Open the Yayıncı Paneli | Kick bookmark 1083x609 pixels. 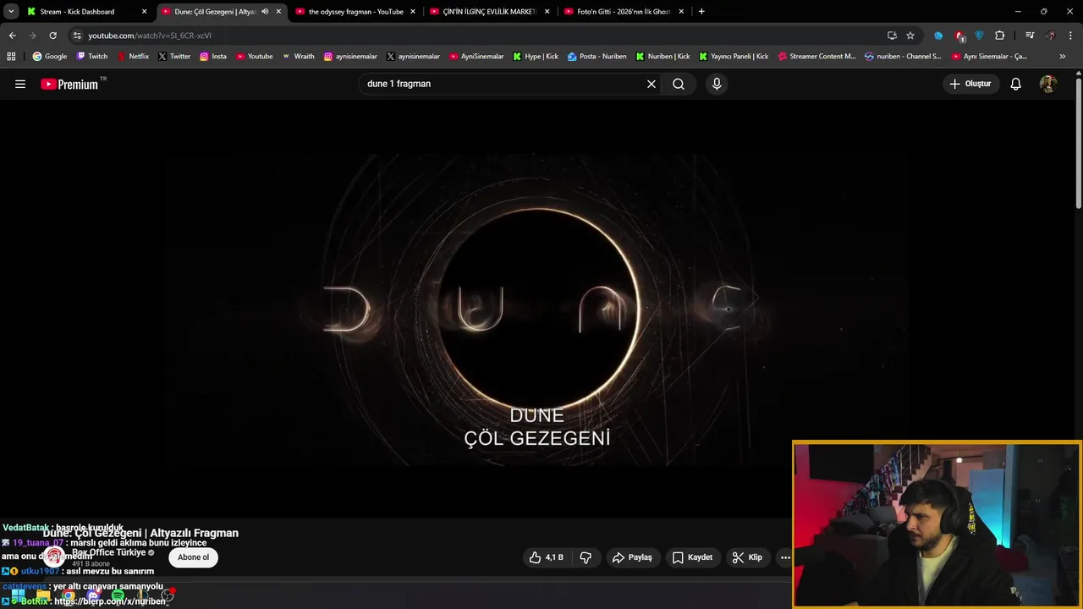click(734, 57)
